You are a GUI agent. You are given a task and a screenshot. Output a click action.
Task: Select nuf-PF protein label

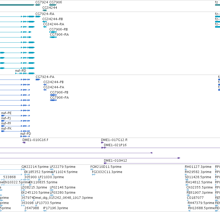point(6,123)
